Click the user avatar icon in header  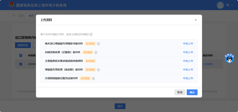pos(220,5)
